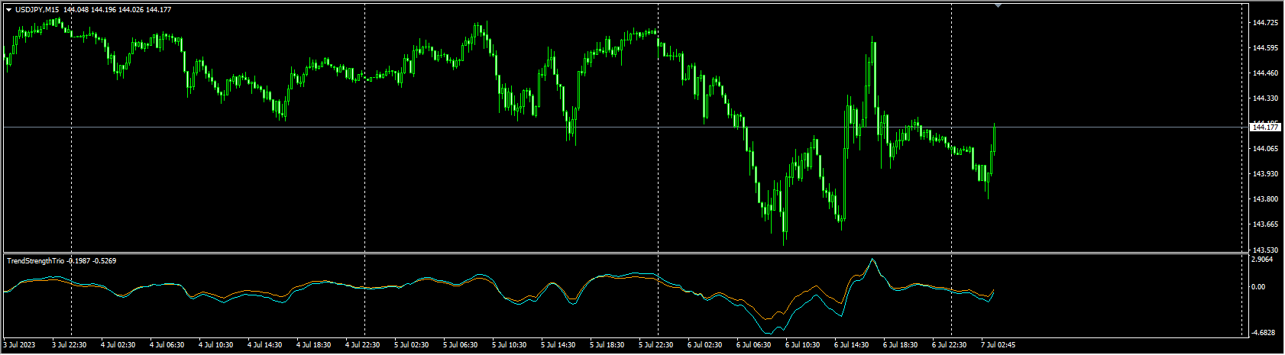Click the 144.725 price scale label
1285x355 pixels.
pos(1266,23)
